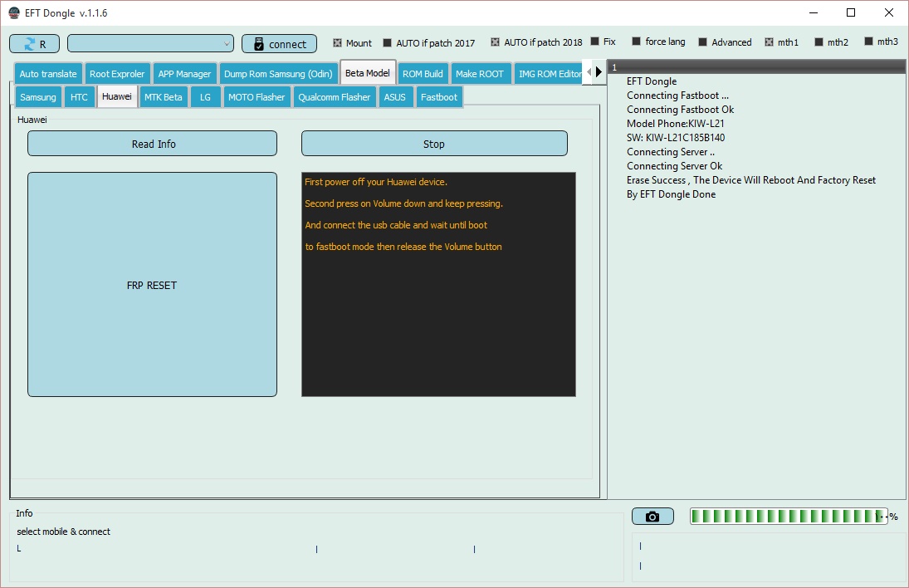Select the Huawei sub-tab
The image size is (909, 588).
(117, 96)
